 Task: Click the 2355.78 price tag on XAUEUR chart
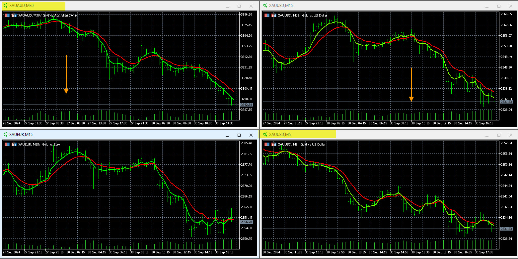(246, 222)
